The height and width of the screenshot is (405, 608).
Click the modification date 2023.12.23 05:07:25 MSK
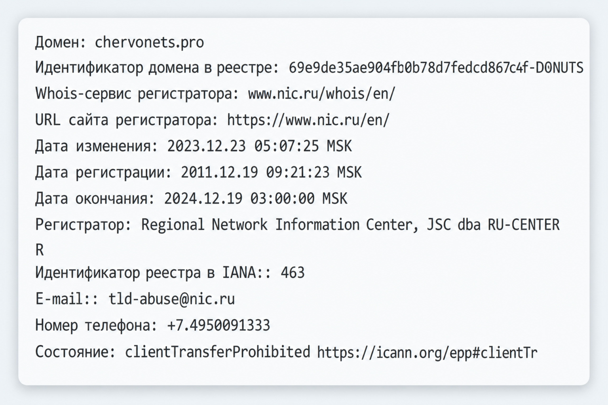coord(259,146)
